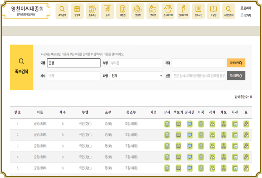Viewport: 262px width, 178px height.
Task: Click the 실시간 monitor icon in row 3
Action: tap(190, 146)
